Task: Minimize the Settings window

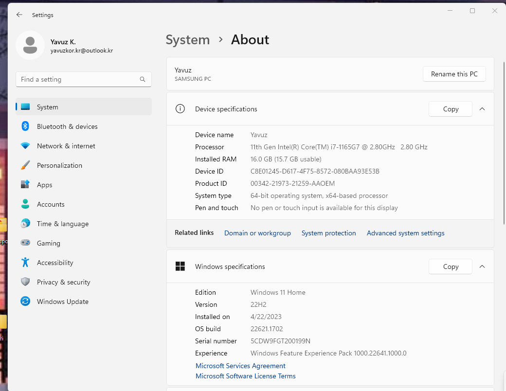Action: coord(450,11)
